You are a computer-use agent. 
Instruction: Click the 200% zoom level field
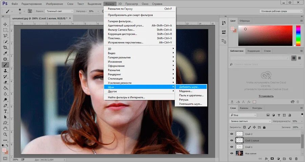click(x=15, y=160)
